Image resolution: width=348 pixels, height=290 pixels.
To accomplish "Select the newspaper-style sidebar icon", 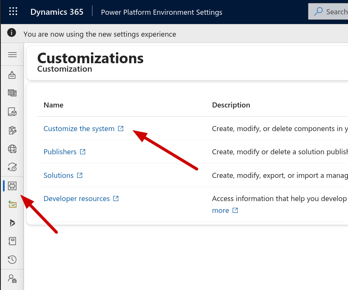I will pos(12,93).
